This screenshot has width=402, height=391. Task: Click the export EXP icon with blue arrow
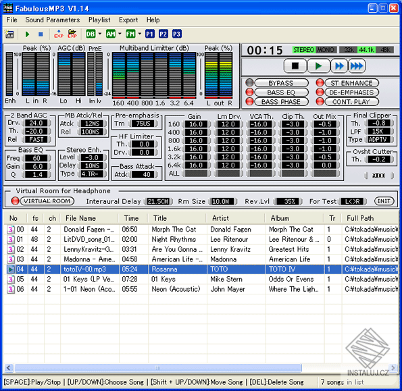tap(59, 34)
